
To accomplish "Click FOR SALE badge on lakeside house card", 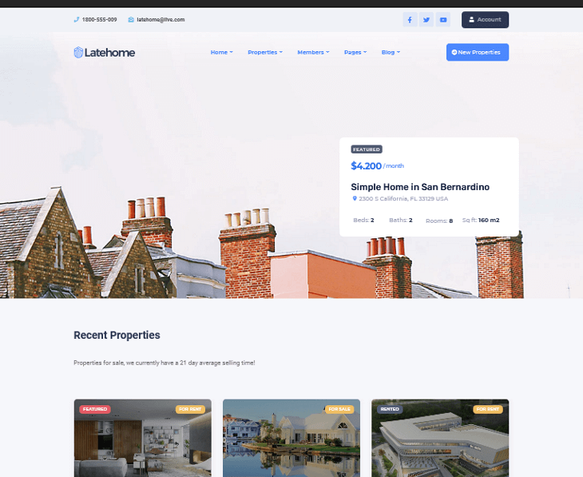I will (x=339, y=409).
